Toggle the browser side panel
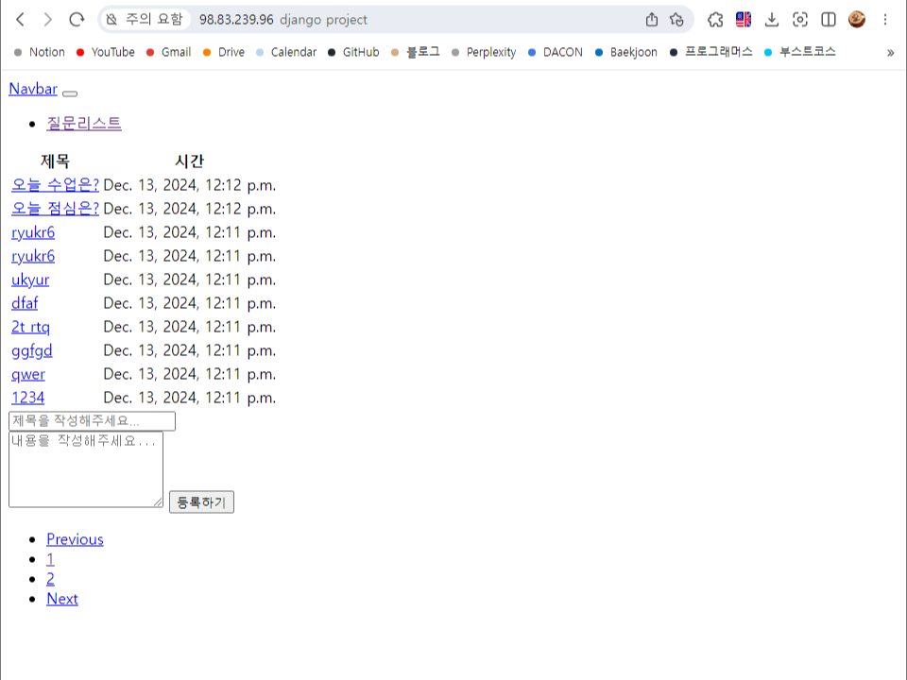This screenshot has width=907, height=680. (x=829, y=20)
